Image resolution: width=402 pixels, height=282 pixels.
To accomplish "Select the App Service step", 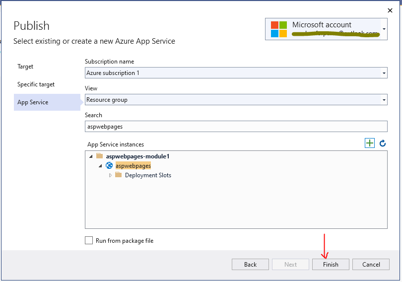I will [x=47, y=102].
